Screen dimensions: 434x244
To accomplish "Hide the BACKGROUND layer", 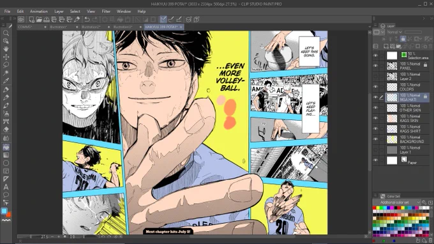I will (375, 139).
